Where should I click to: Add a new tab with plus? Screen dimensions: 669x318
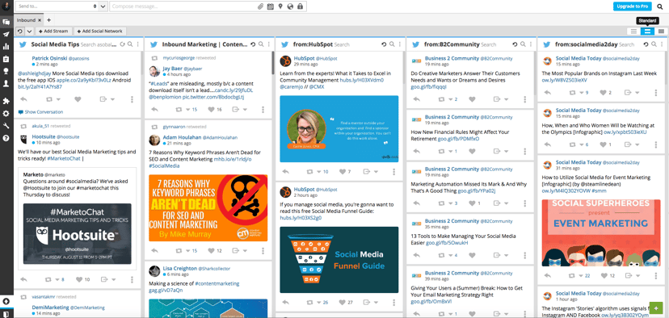[x=48, y=20]
